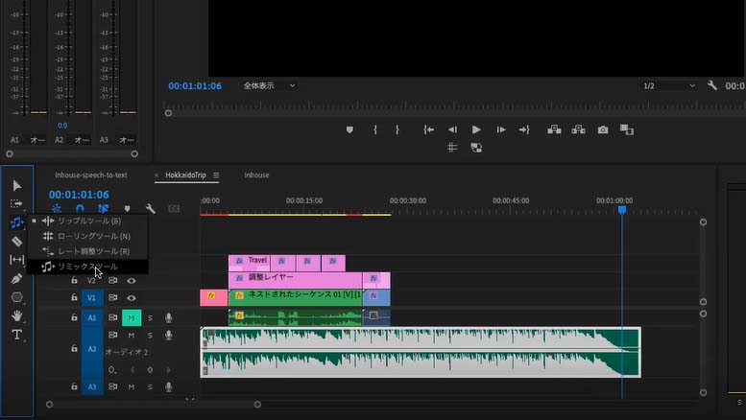Image resolution: width=746 pixels, height=420 pixels.
Task: Switch to the Inhouse-speech-to-text sequence tab
Action: 91,175
